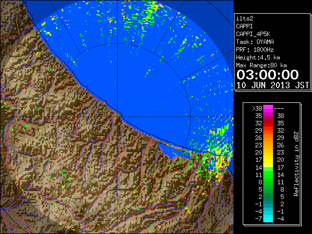The image size is (312, 234).
Task: Click 'Height:4.5 km' text
Action: click(x=258, y=58)
